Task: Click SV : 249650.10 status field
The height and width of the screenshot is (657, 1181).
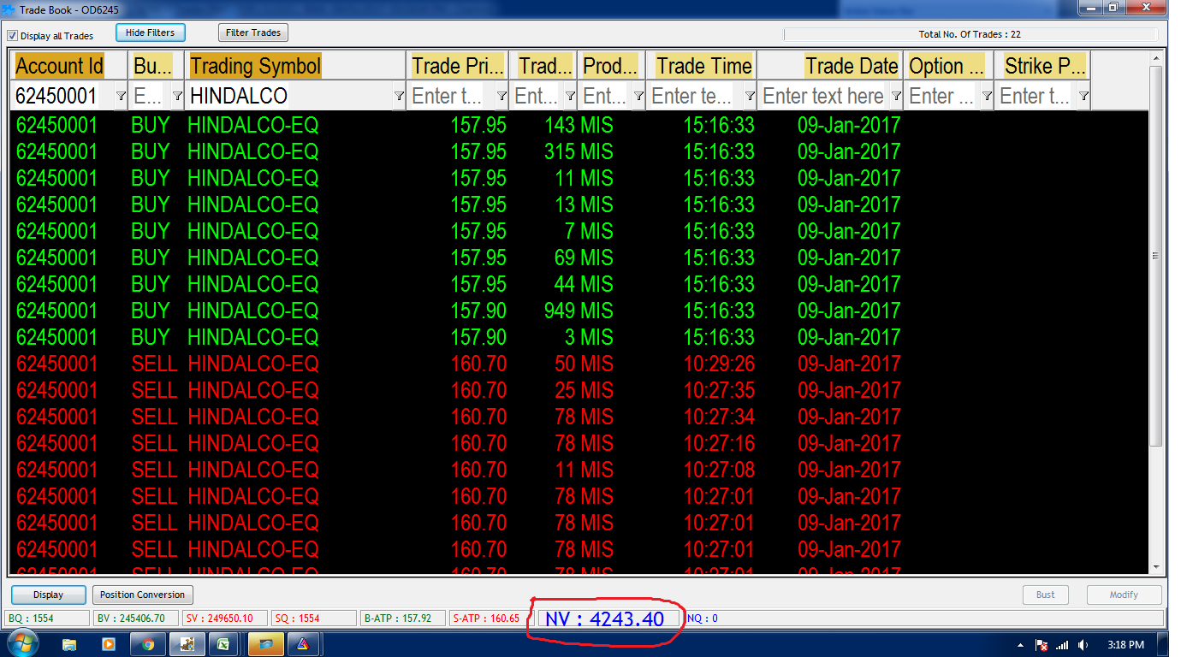Action: [x=226, y=618]
